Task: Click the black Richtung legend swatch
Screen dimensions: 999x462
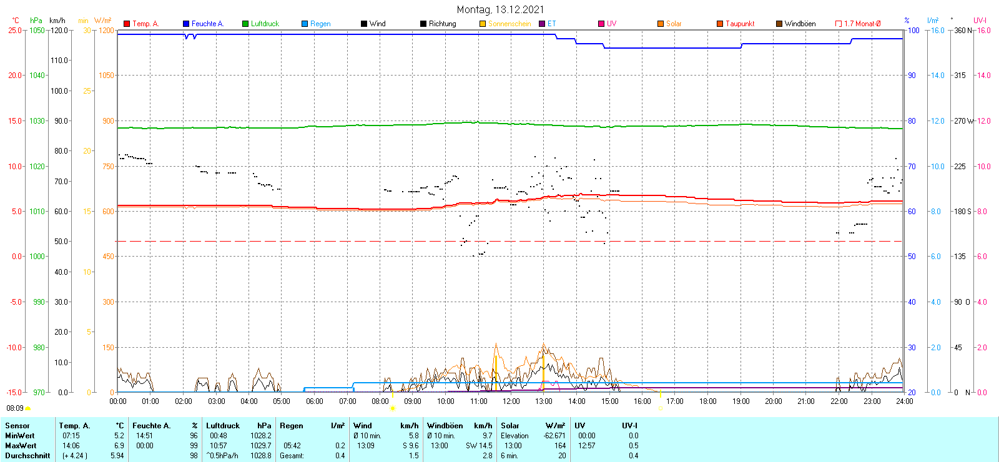Action: 423,24
